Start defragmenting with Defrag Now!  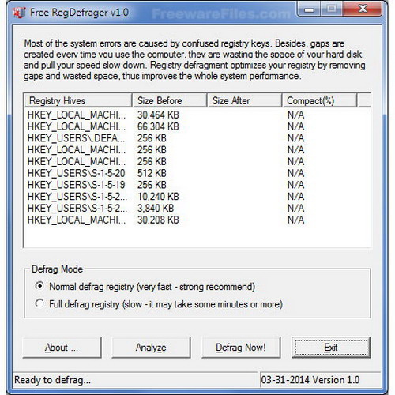241,348
